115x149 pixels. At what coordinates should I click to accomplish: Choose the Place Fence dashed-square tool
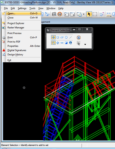[95, 14]
